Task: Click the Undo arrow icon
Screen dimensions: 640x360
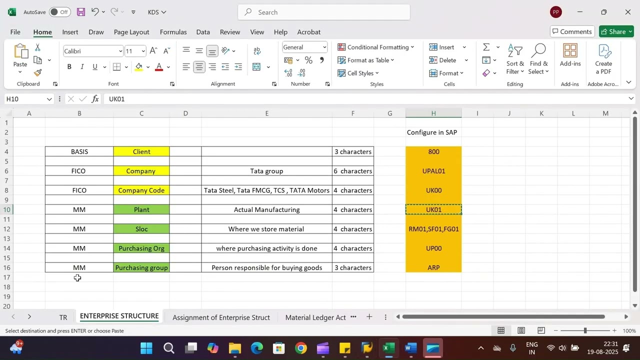Action: coord(95,12)
